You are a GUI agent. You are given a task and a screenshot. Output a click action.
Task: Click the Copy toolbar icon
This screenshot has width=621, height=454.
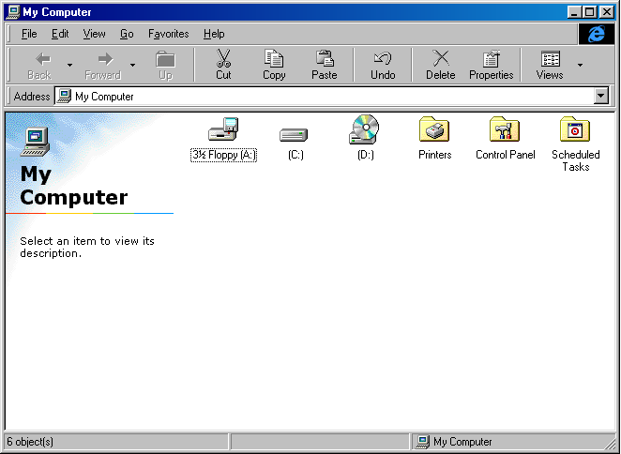274,58
